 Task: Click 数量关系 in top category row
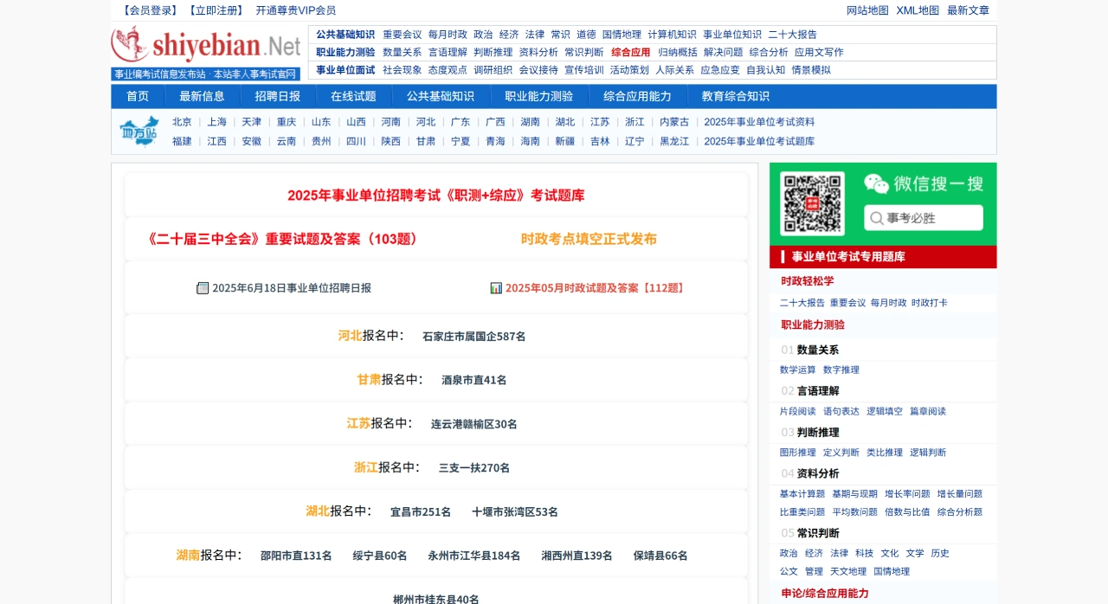pos(403,52)
